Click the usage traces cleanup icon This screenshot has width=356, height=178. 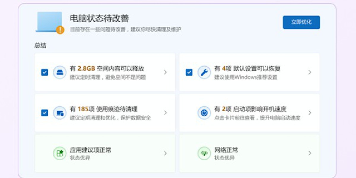pos(60,113)
